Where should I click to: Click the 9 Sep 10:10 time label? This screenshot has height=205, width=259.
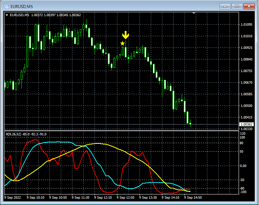[x=35, y=198]
